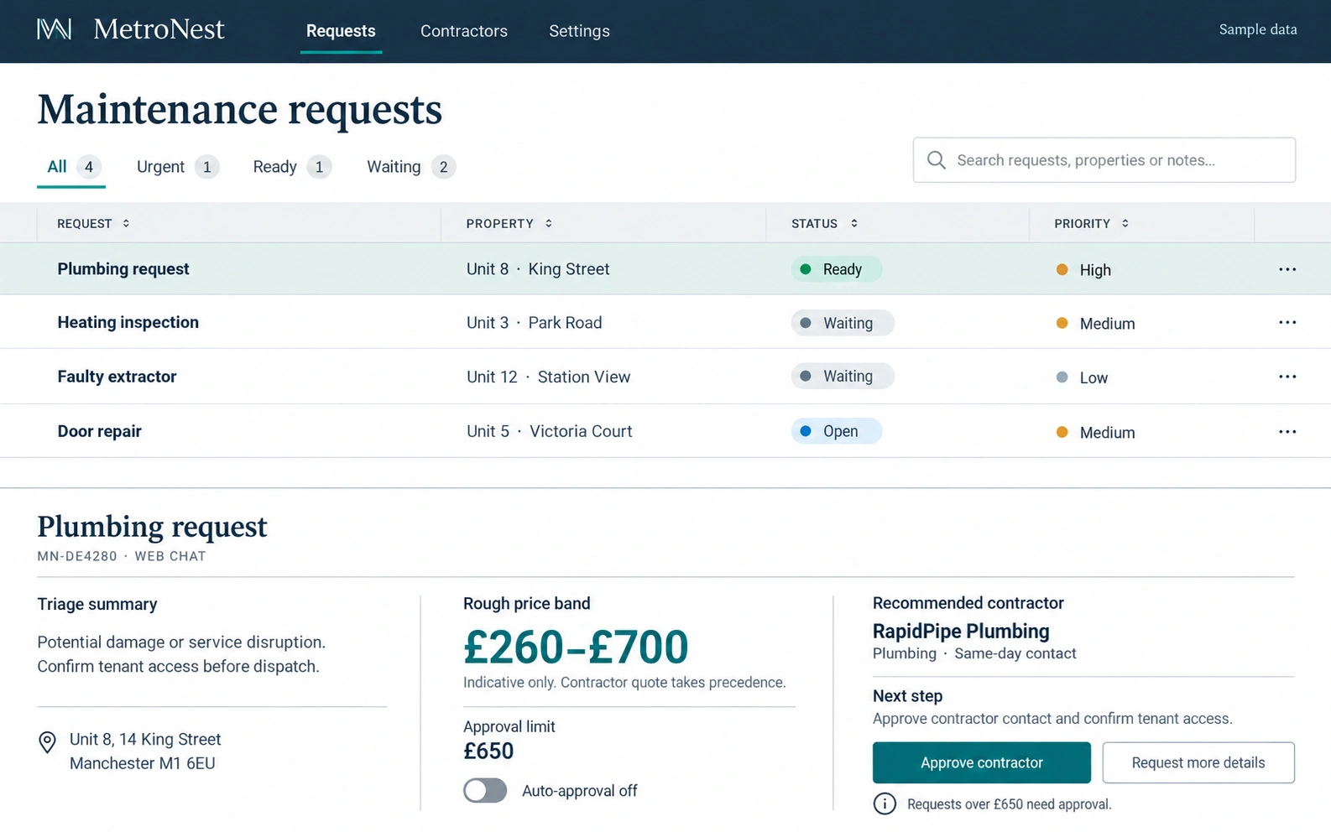
Task: Click Medium priority in Door repair row
Action: (1107, 433)
